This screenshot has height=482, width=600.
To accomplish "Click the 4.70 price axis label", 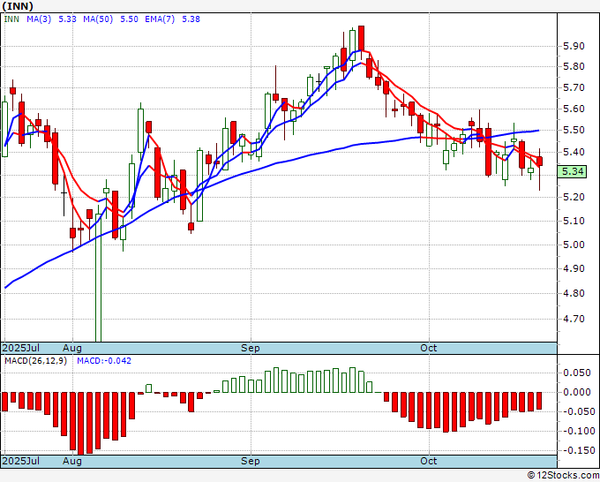I will pos(574,319).
